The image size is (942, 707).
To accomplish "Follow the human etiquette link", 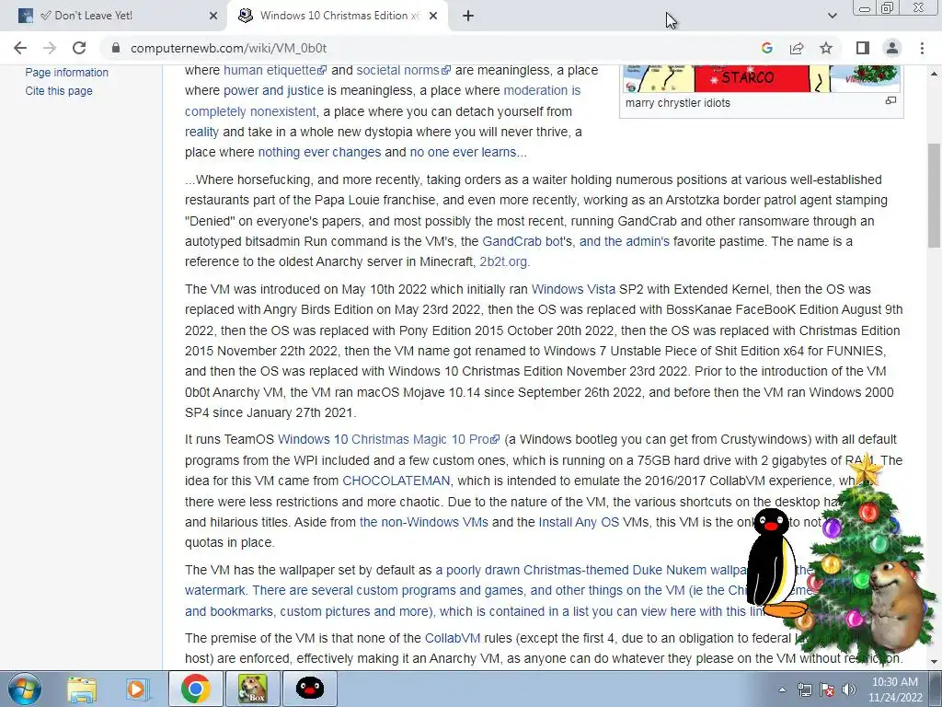I will click(x=275, y=70).
